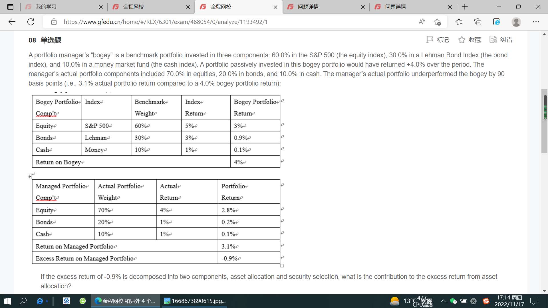The image size is (548, 308).
Task: Click the Lehman index cell
Action: click(106, 137)
